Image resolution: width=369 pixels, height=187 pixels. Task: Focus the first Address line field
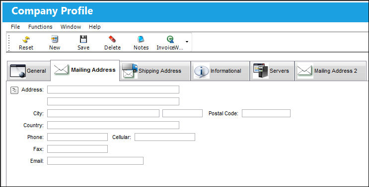(x=113, y=90)
